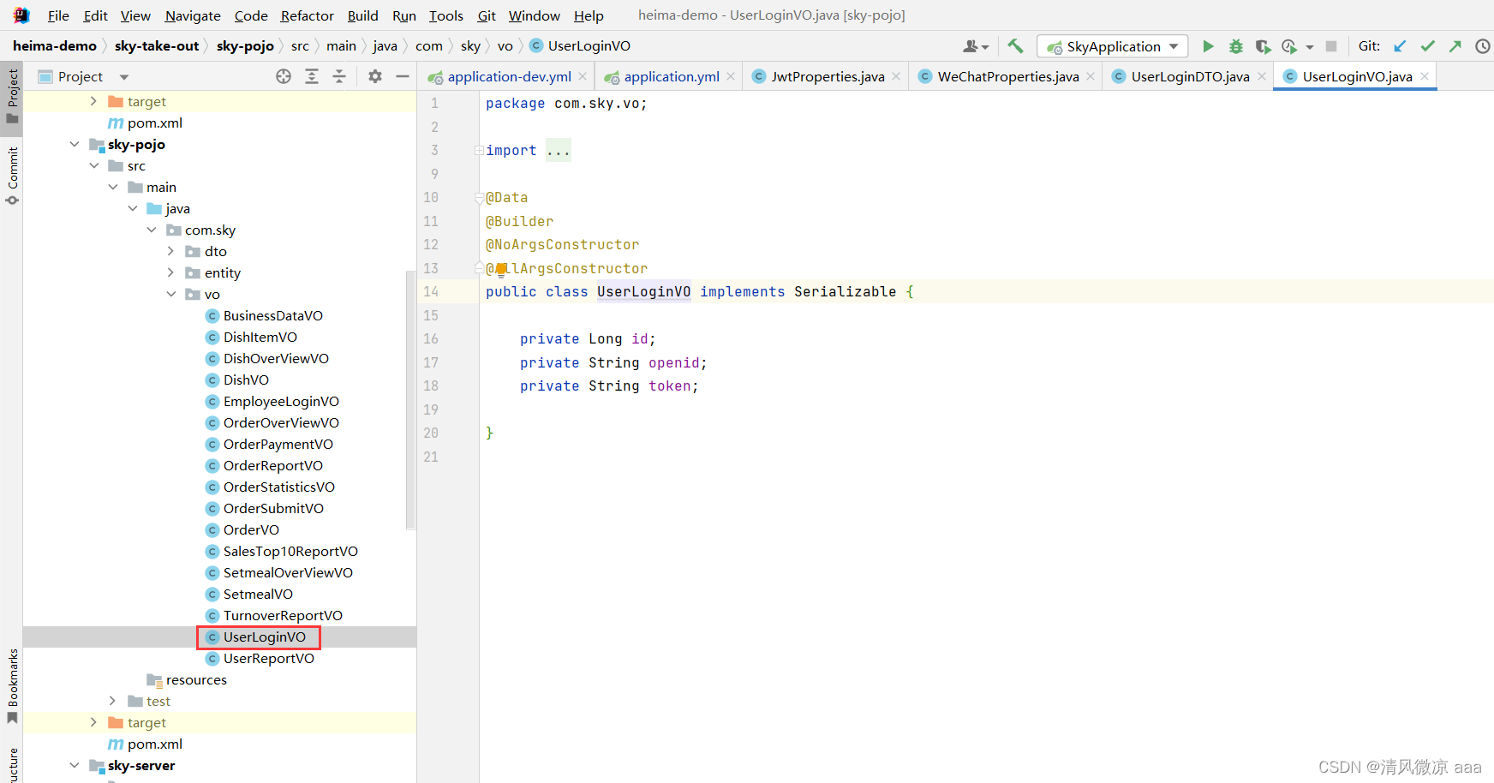Image resolution: width=1494 pixels, height=783 pixels.
Task: Switch to the application.yml tab
Action: coord(671,76)
